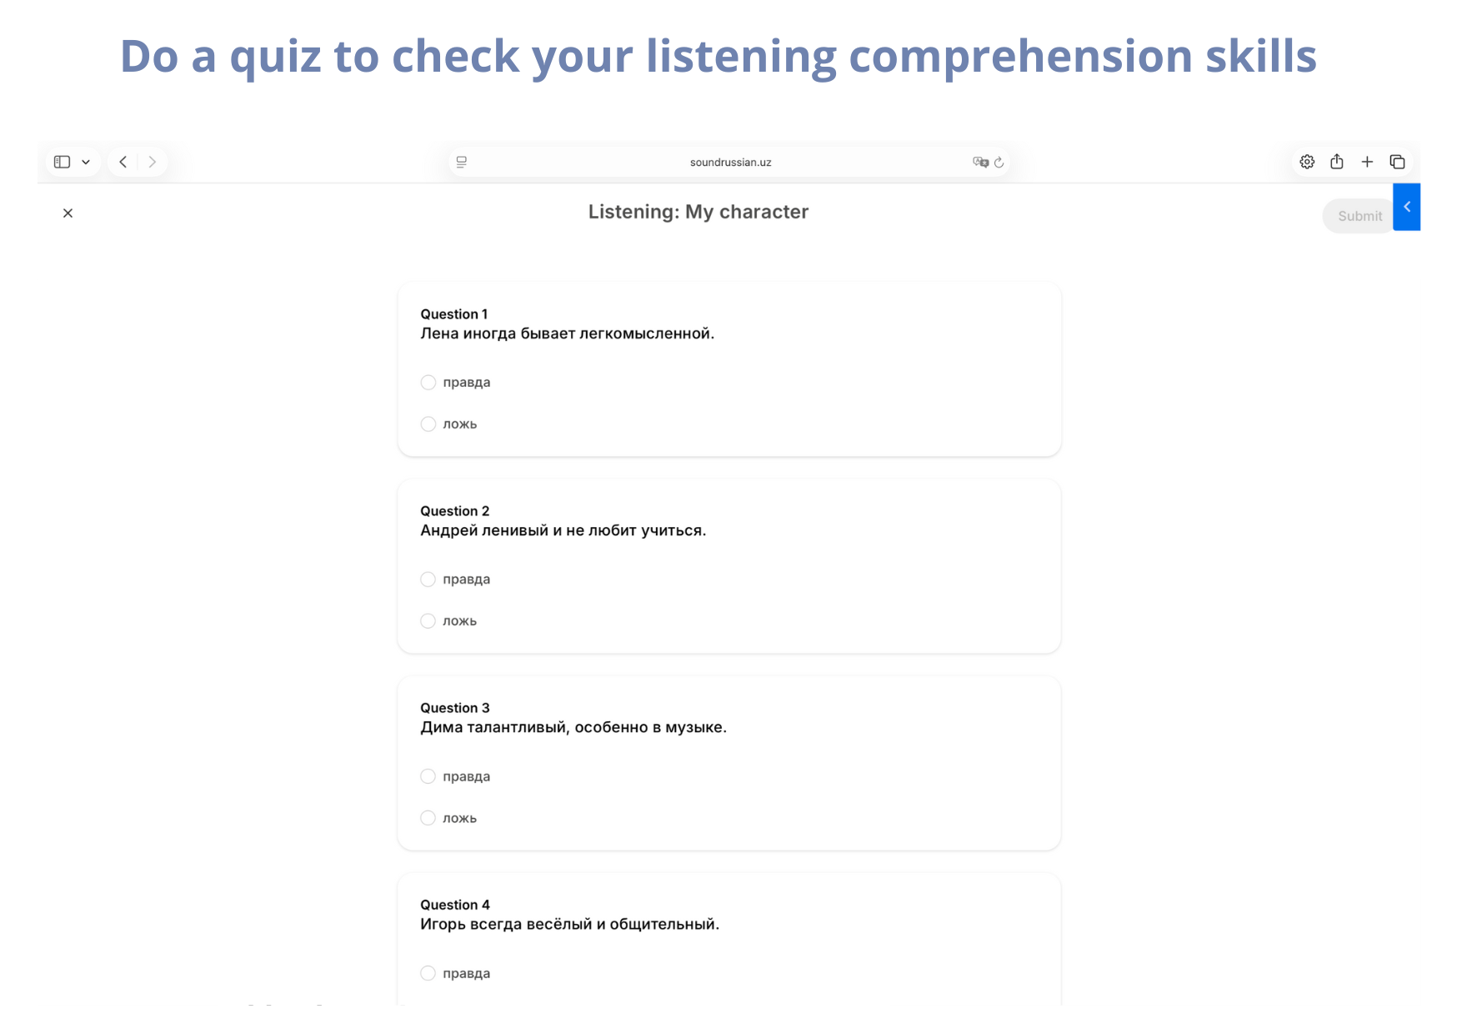This screenshot has height=1034, width=1457.
Task: Show the tab overview
Action: click(1397, 162)
